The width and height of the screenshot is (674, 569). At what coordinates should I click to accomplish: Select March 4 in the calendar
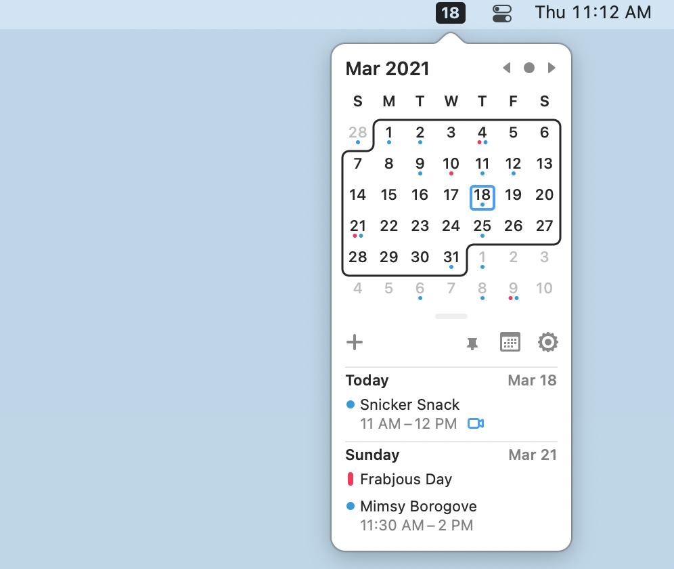coord(482,134)
